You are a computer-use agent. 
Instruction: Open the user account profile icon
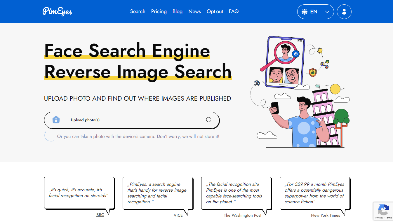[344, 12]
